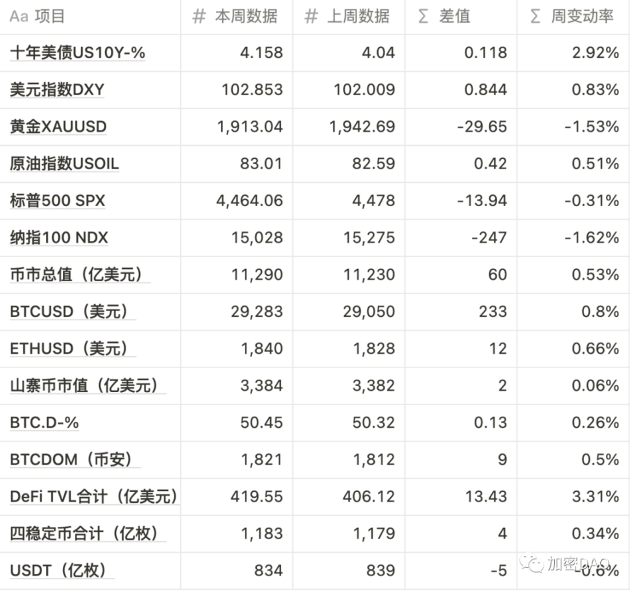This screenshot has height=591, width=630.
Task: Click the Σ formula icon beside 差值
Action: (423, 17)
